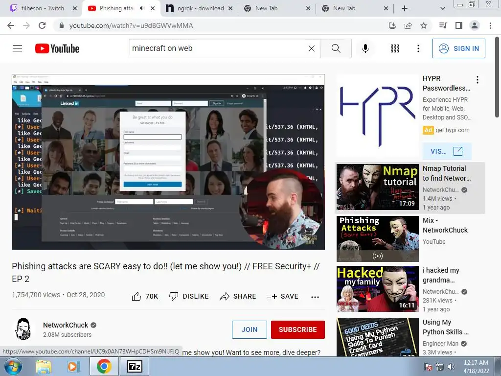501x376 pixels.
Task: Close the tilbeson - Twitch tab
Action: click(x=75, y=8)
